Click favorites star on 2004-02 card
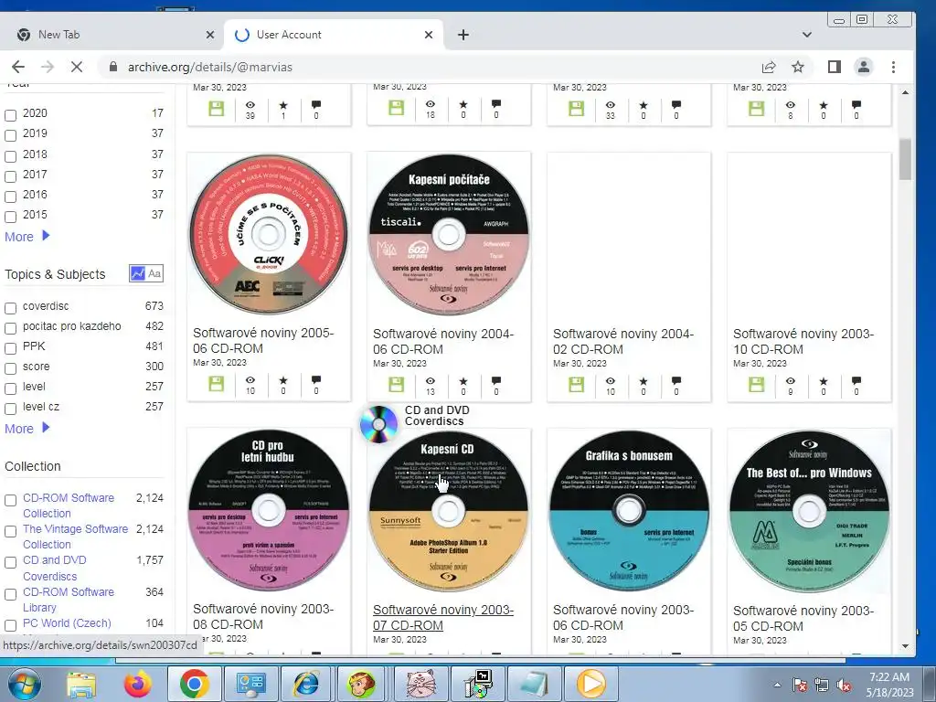The image size is (936, 702). coord(643,381)
